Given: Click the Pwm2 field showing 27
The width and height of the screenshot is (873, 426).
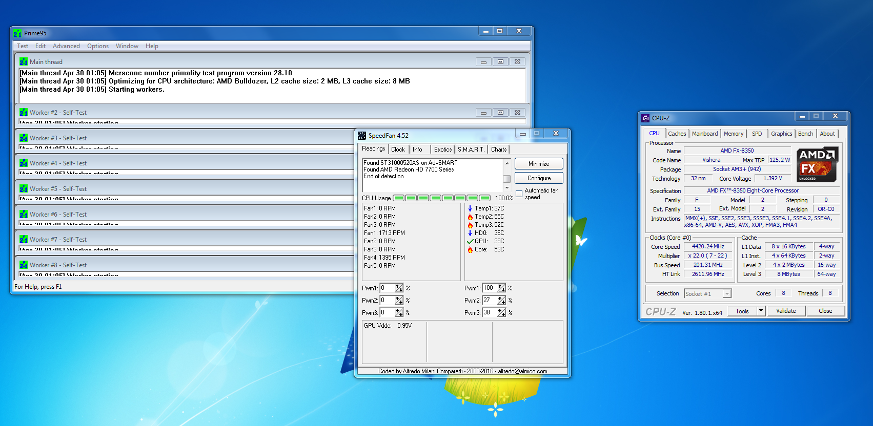Looking at the screenshot, I should pos(490,301).
